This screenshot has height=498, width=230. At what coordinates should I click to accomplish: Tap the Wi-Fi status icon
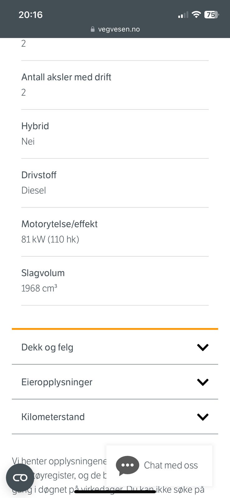(196, 14)
